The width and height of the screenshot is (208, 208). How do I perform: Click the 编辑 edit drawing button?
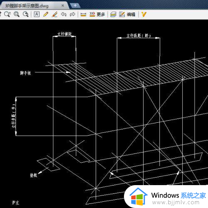tap(127, 15)
